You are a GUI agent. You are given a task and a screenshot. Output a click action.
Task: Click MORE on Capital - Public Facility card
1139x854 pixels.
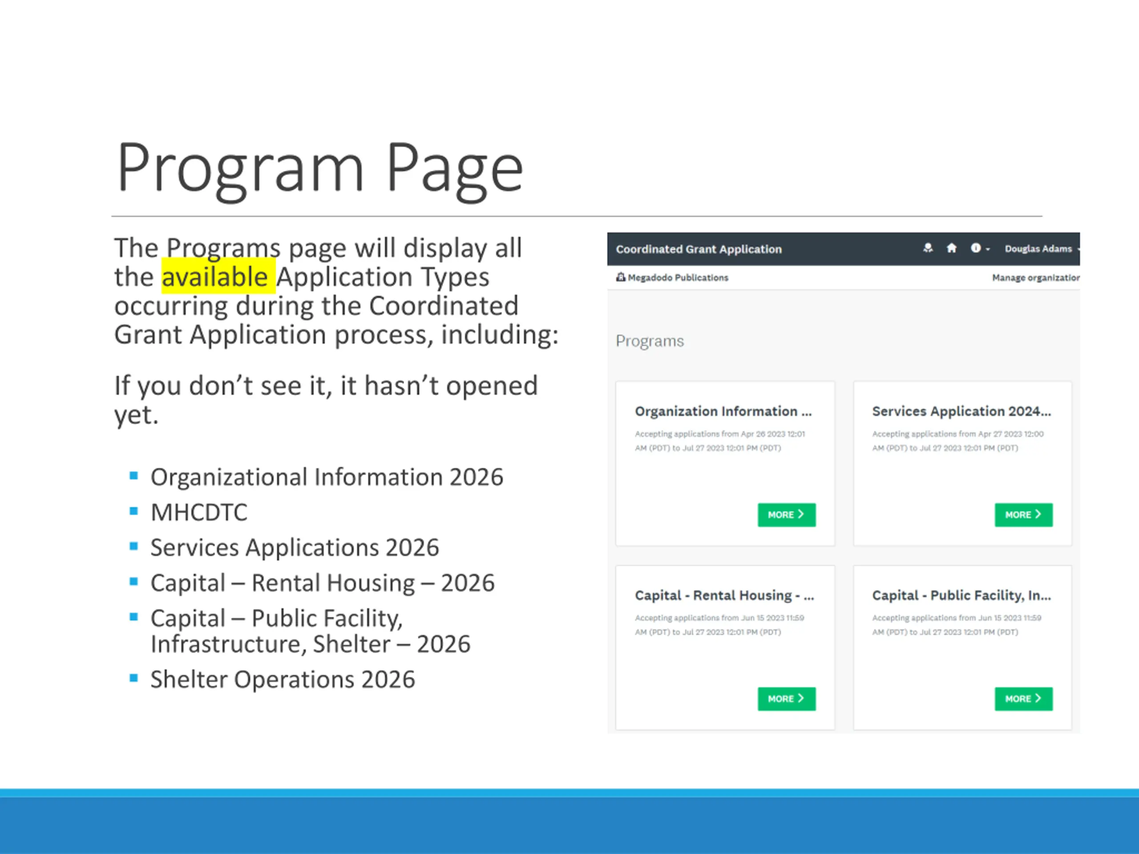1024,698
